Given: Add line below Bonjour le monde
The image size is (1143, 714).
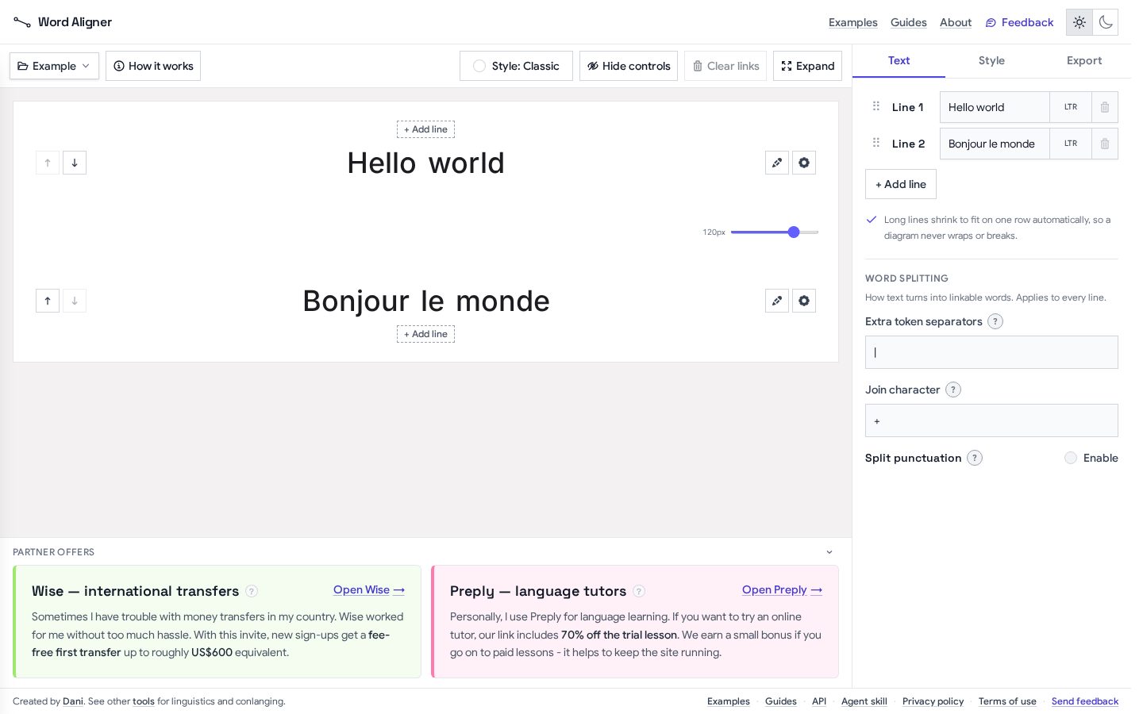Looking at the screenshot, I should pos(425,334).
